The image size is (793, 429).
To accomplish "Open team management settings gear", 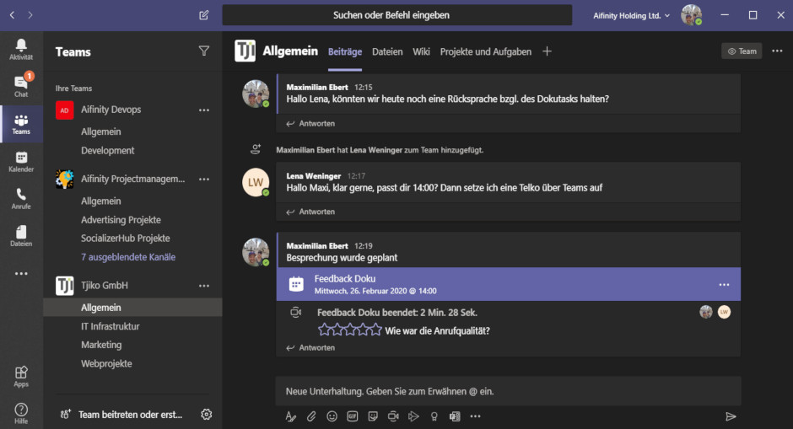I will coord(207,415).
